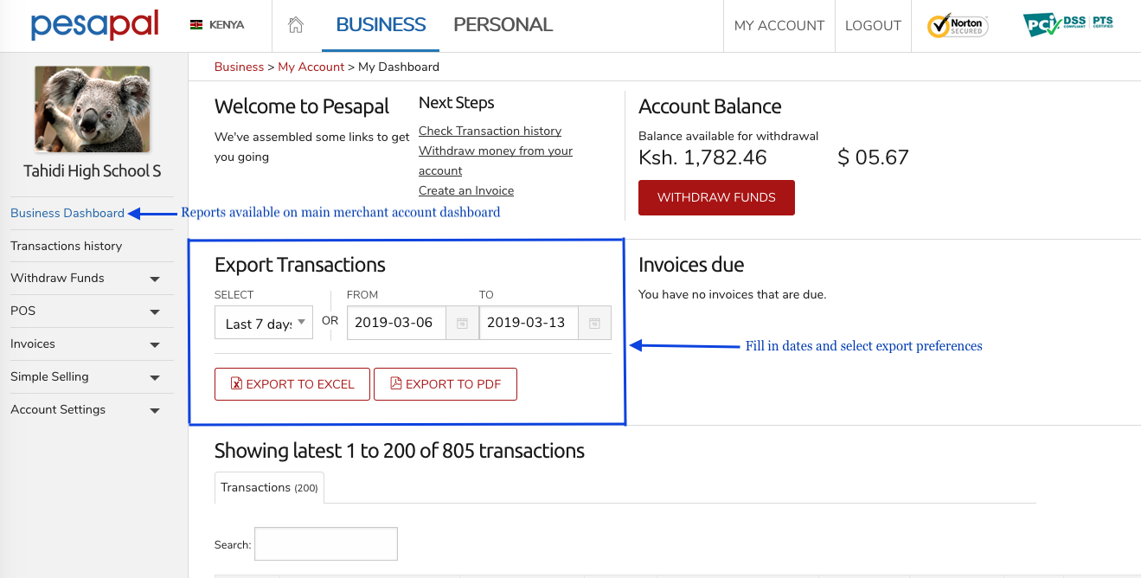Click the Export Transactions heading
1141x578 pixels.
point(300,265)
